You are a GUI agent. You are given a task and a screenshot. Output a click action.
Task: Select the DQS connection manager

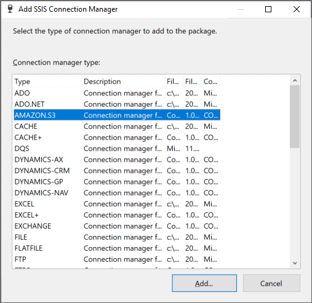[117, 149]
